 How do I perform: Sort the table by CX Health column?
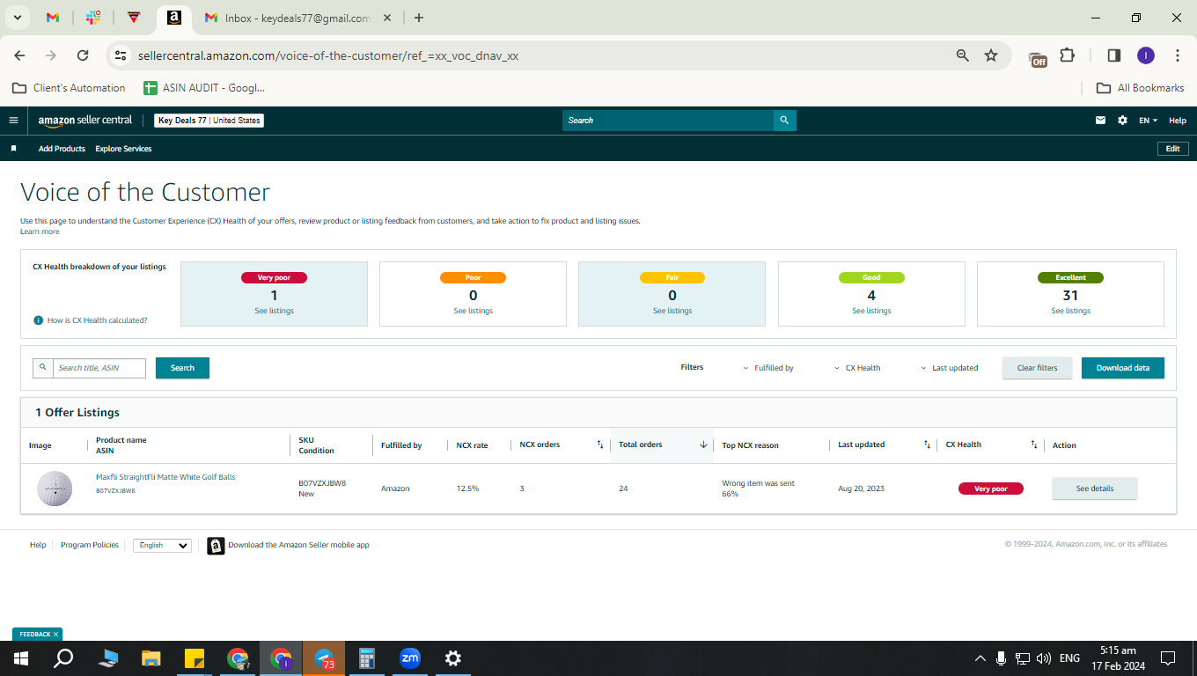(1034, 445)
